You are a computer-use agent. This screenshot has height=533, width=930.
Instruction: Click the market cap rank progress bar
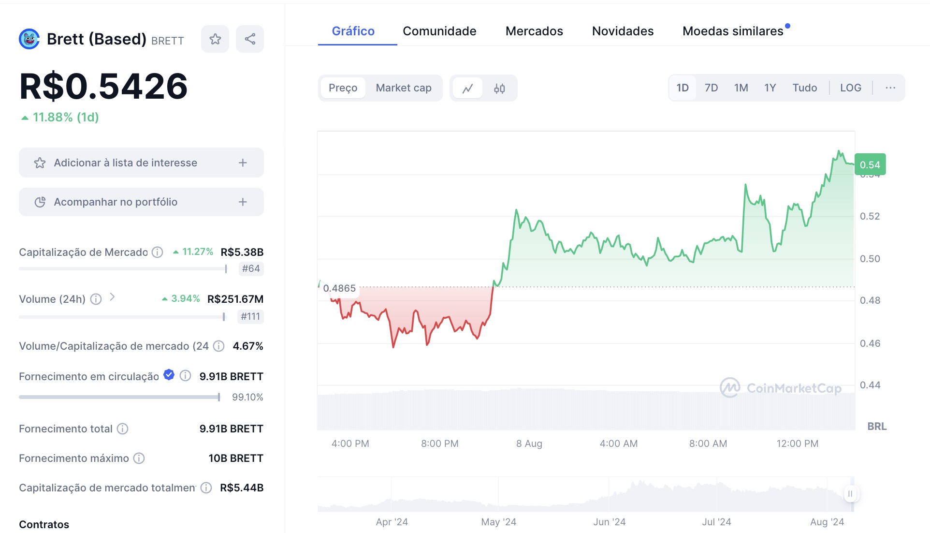[x=123, y=268]
